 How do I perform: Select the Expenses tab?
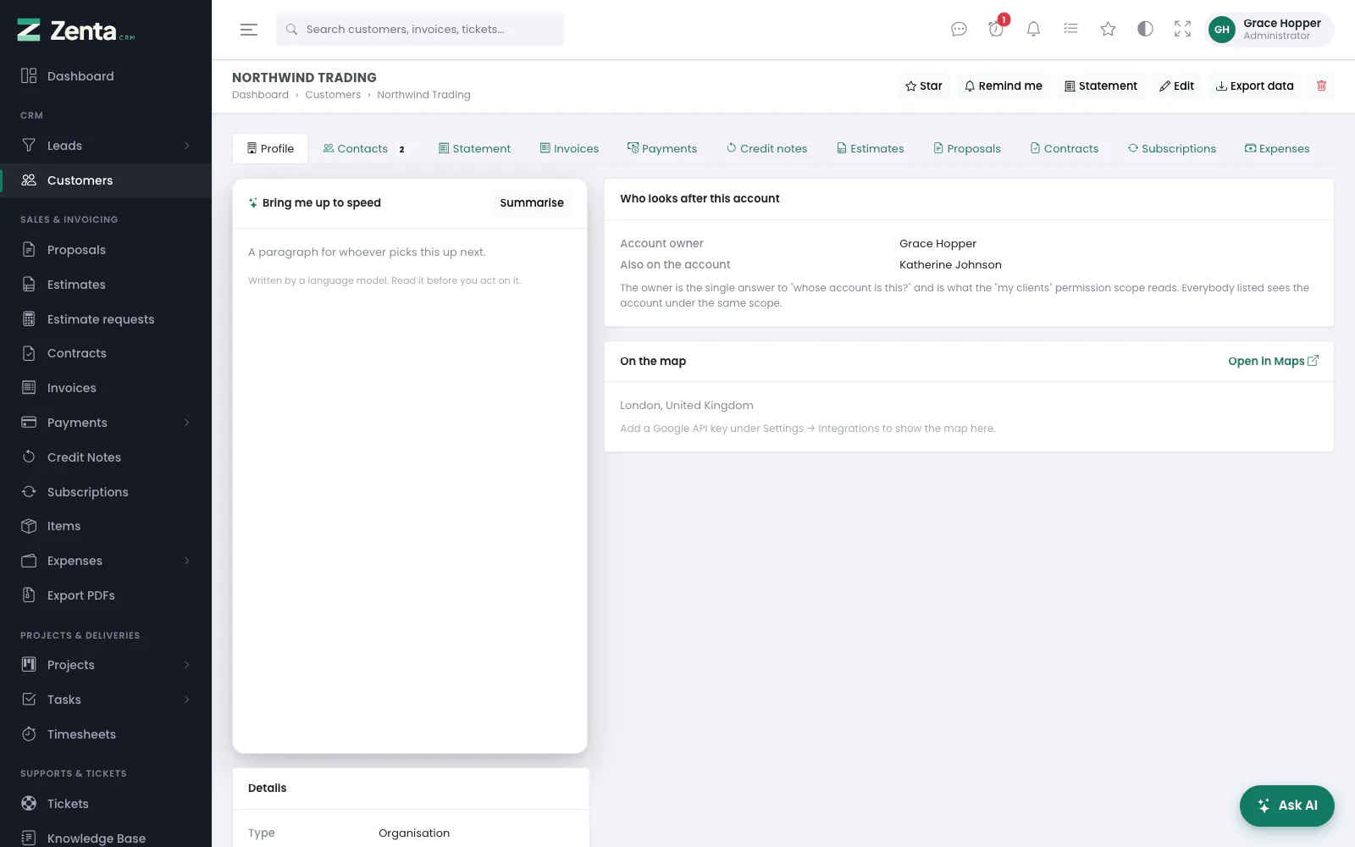[1276, 148]
